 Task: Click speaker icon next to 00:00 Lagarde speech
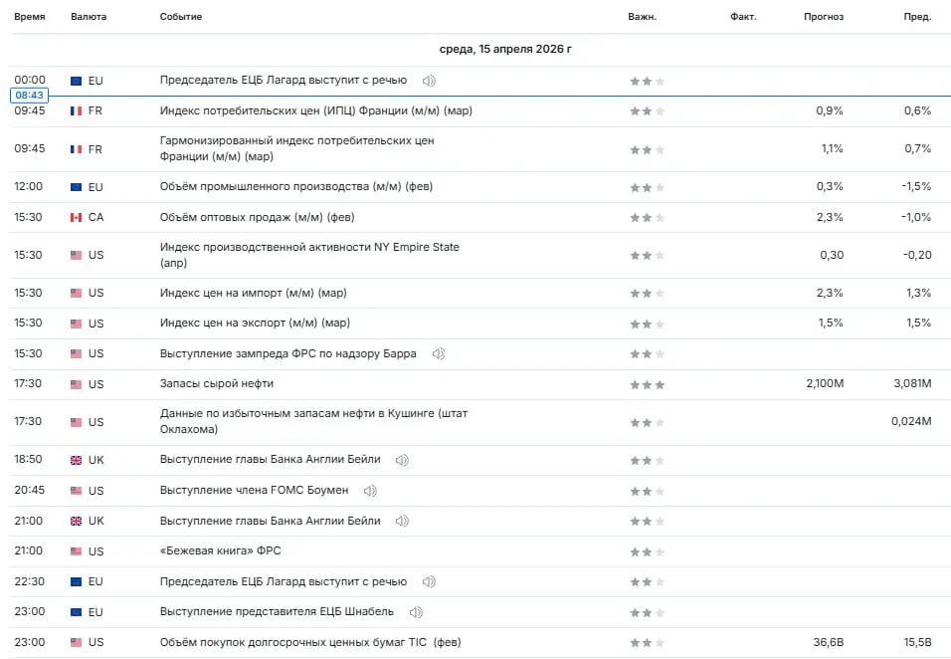[429, 81]
